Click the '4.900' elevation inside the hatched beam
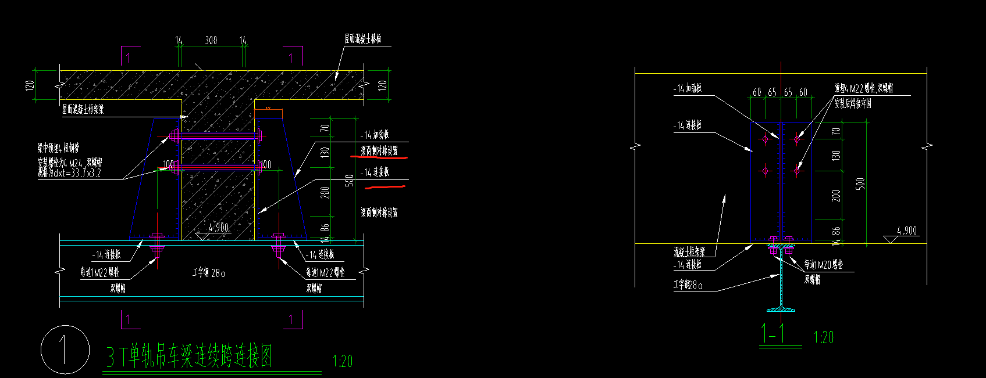986x378 pixels. pos(219,227)
